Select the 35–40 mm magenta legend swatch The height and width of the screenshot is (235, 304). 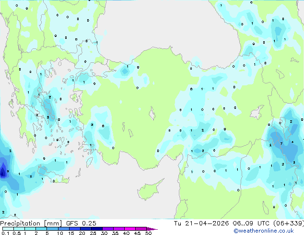coord(119,229)
